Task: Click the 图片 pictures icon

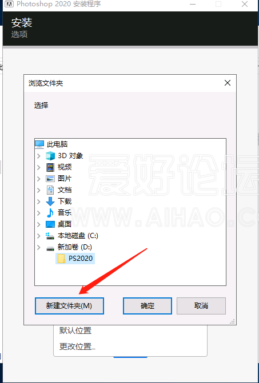Action: click(50, 179)
